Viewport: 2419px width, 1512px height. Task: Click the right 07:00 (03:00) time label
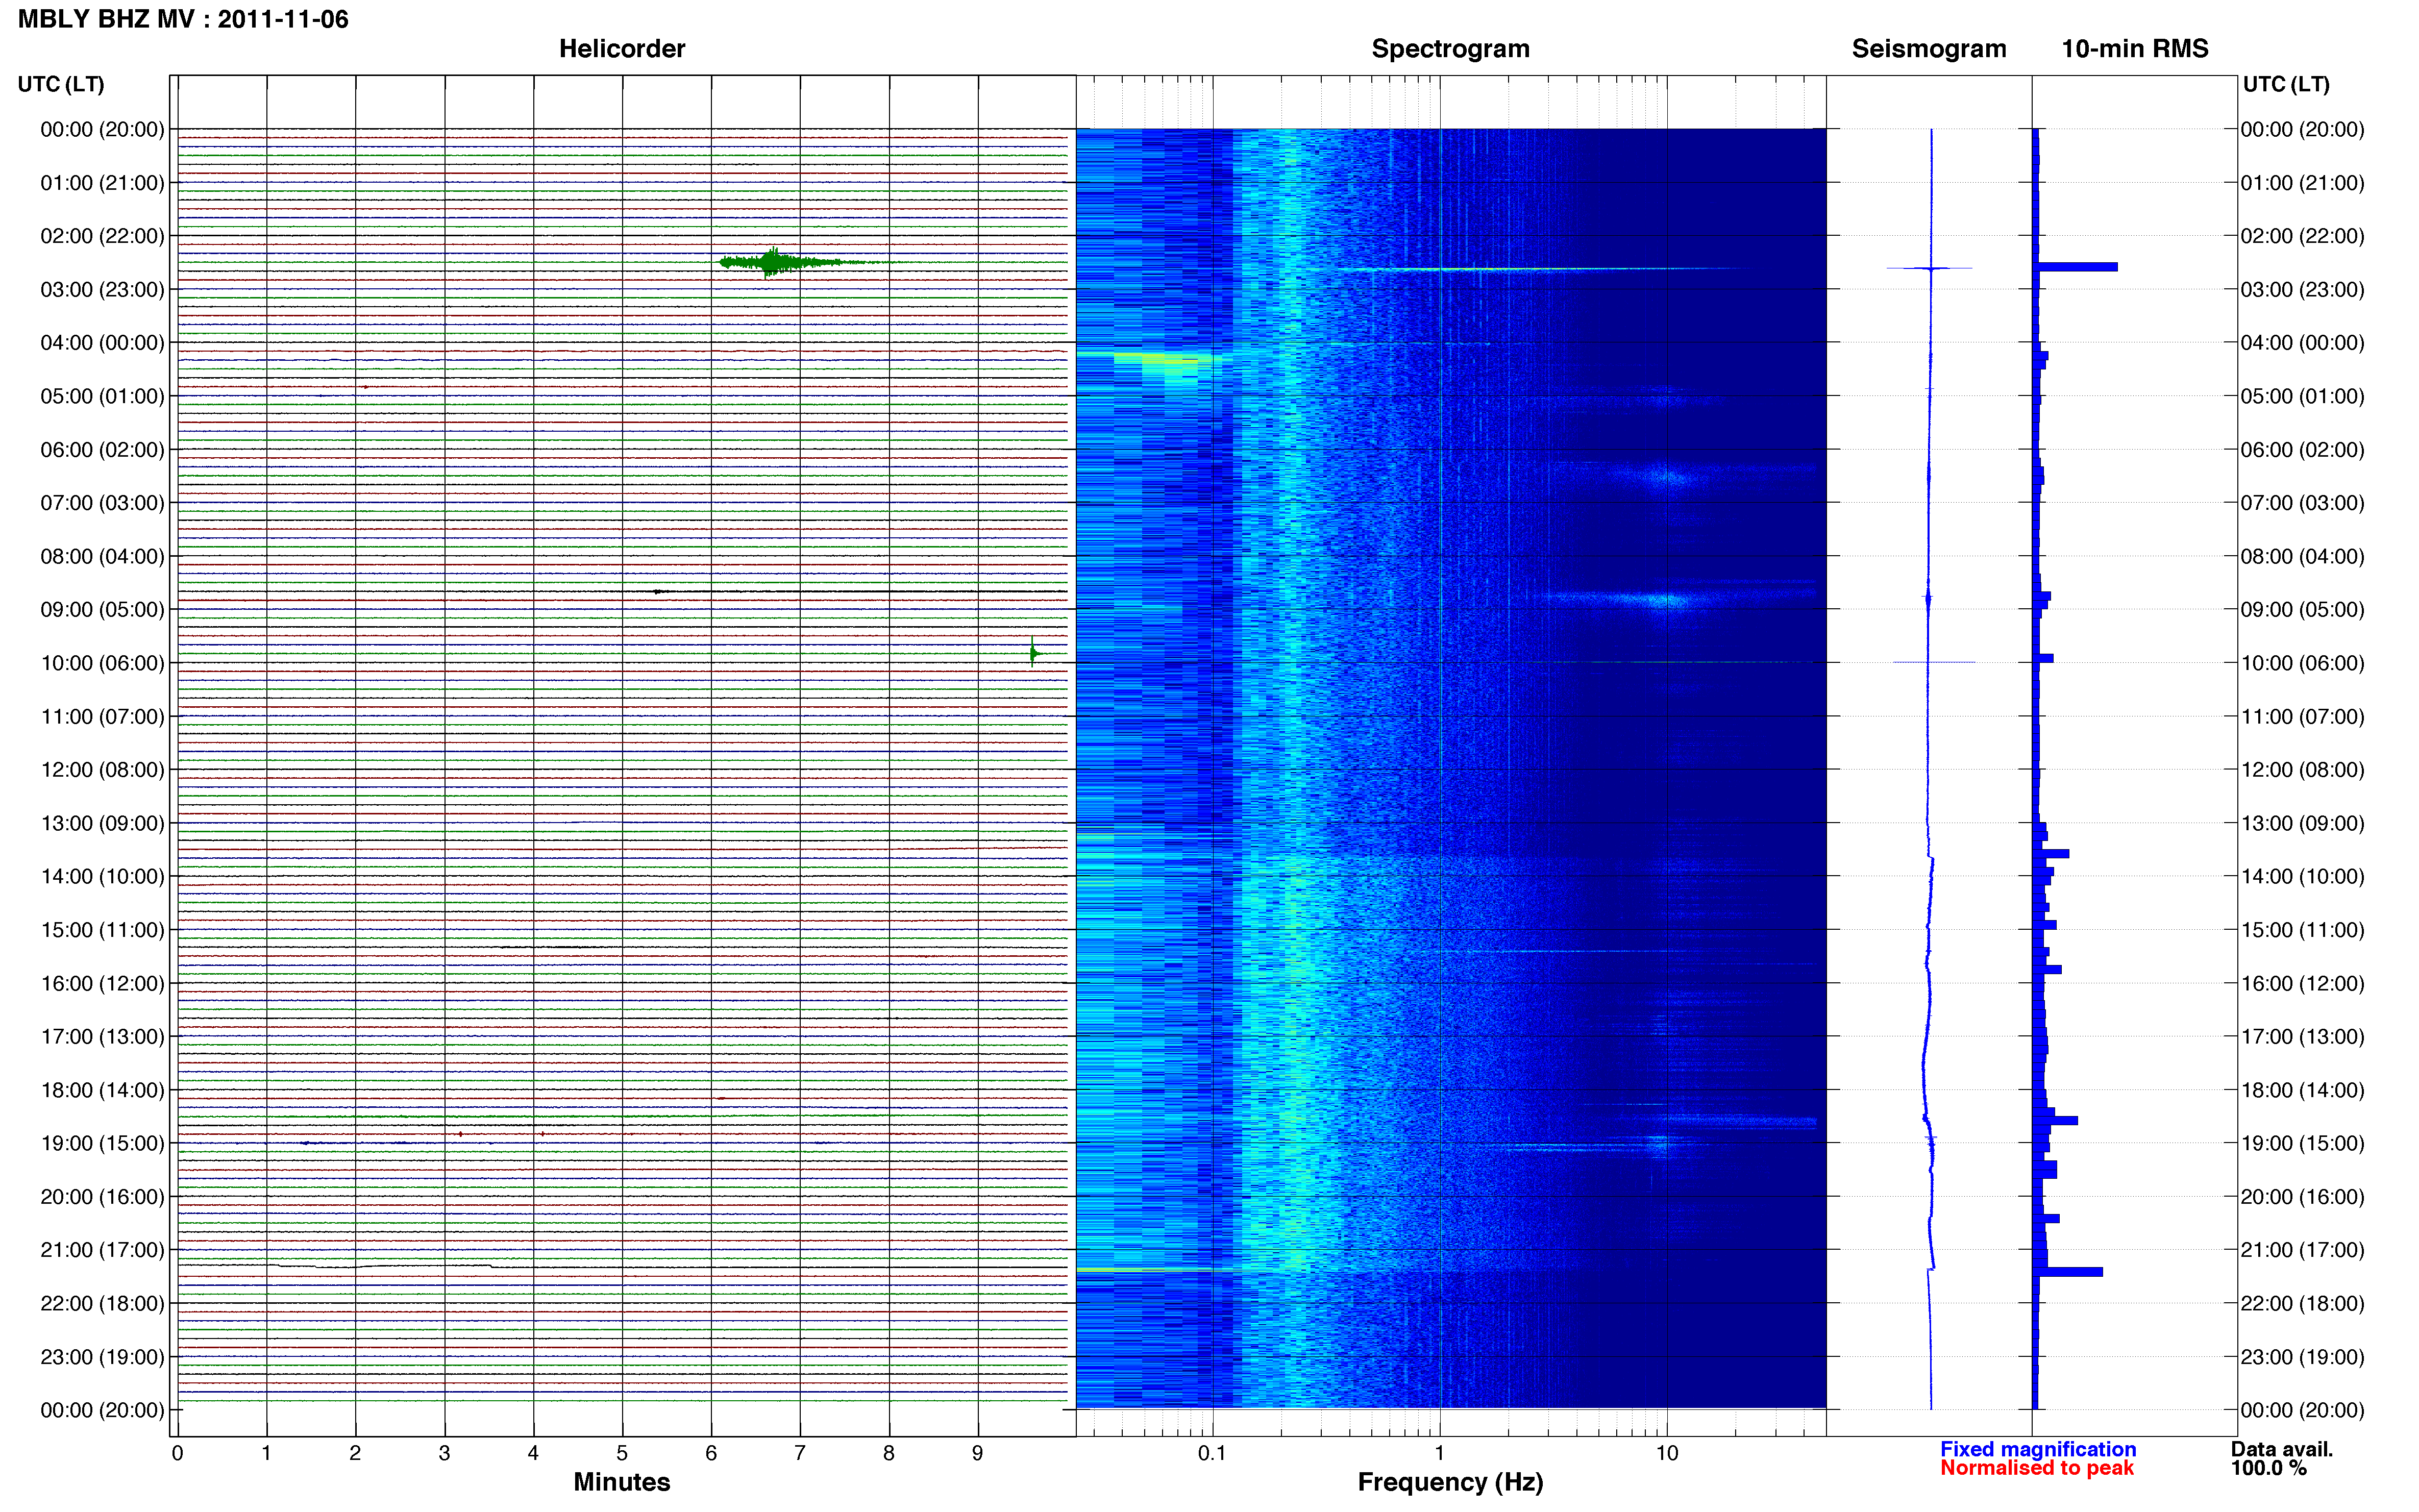click(2302, 503)
